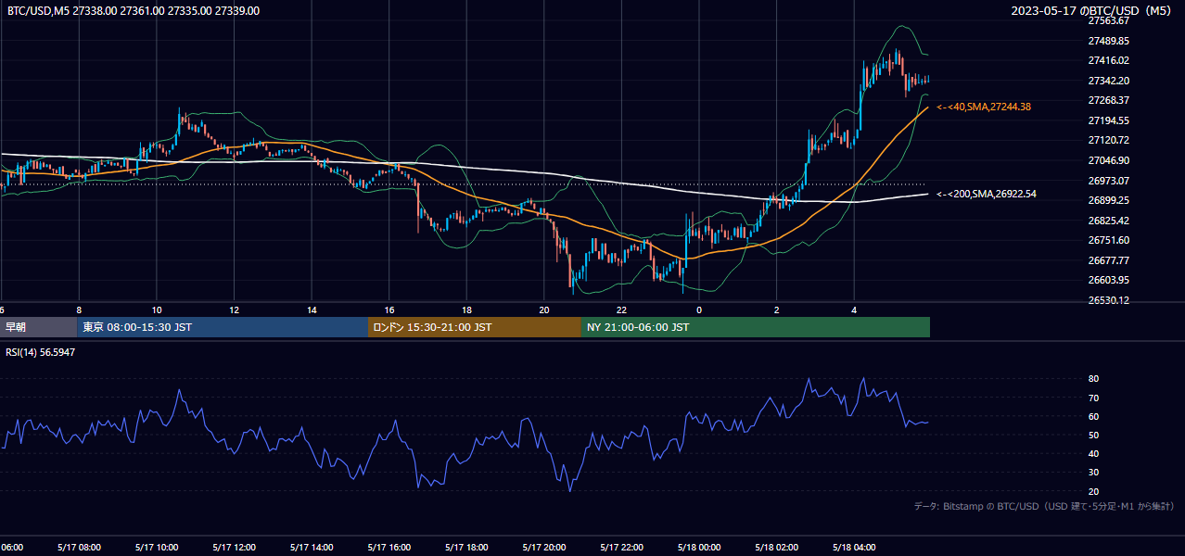Click price axis value 26603.95

pyautogui.click(x=1108, y=280)
